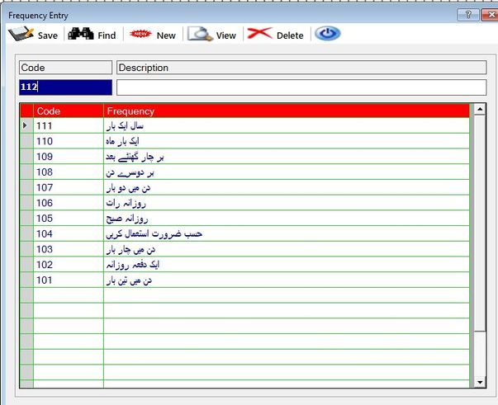
Task: Select the code cell 101
Action: (69, 280)
